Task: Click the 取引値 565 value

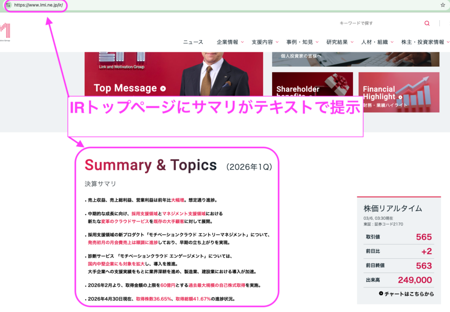Action: coord(424,237)
